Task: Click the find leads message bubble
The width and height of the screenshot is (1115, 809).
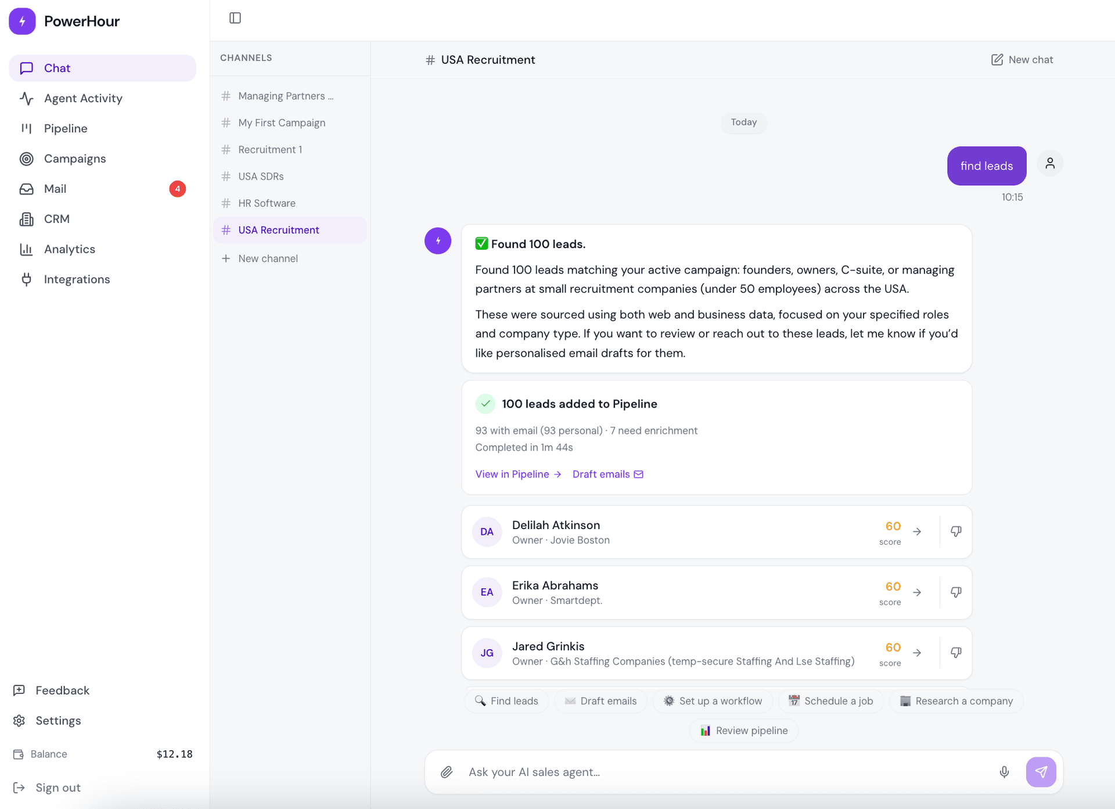Action: tap(987, 166)
